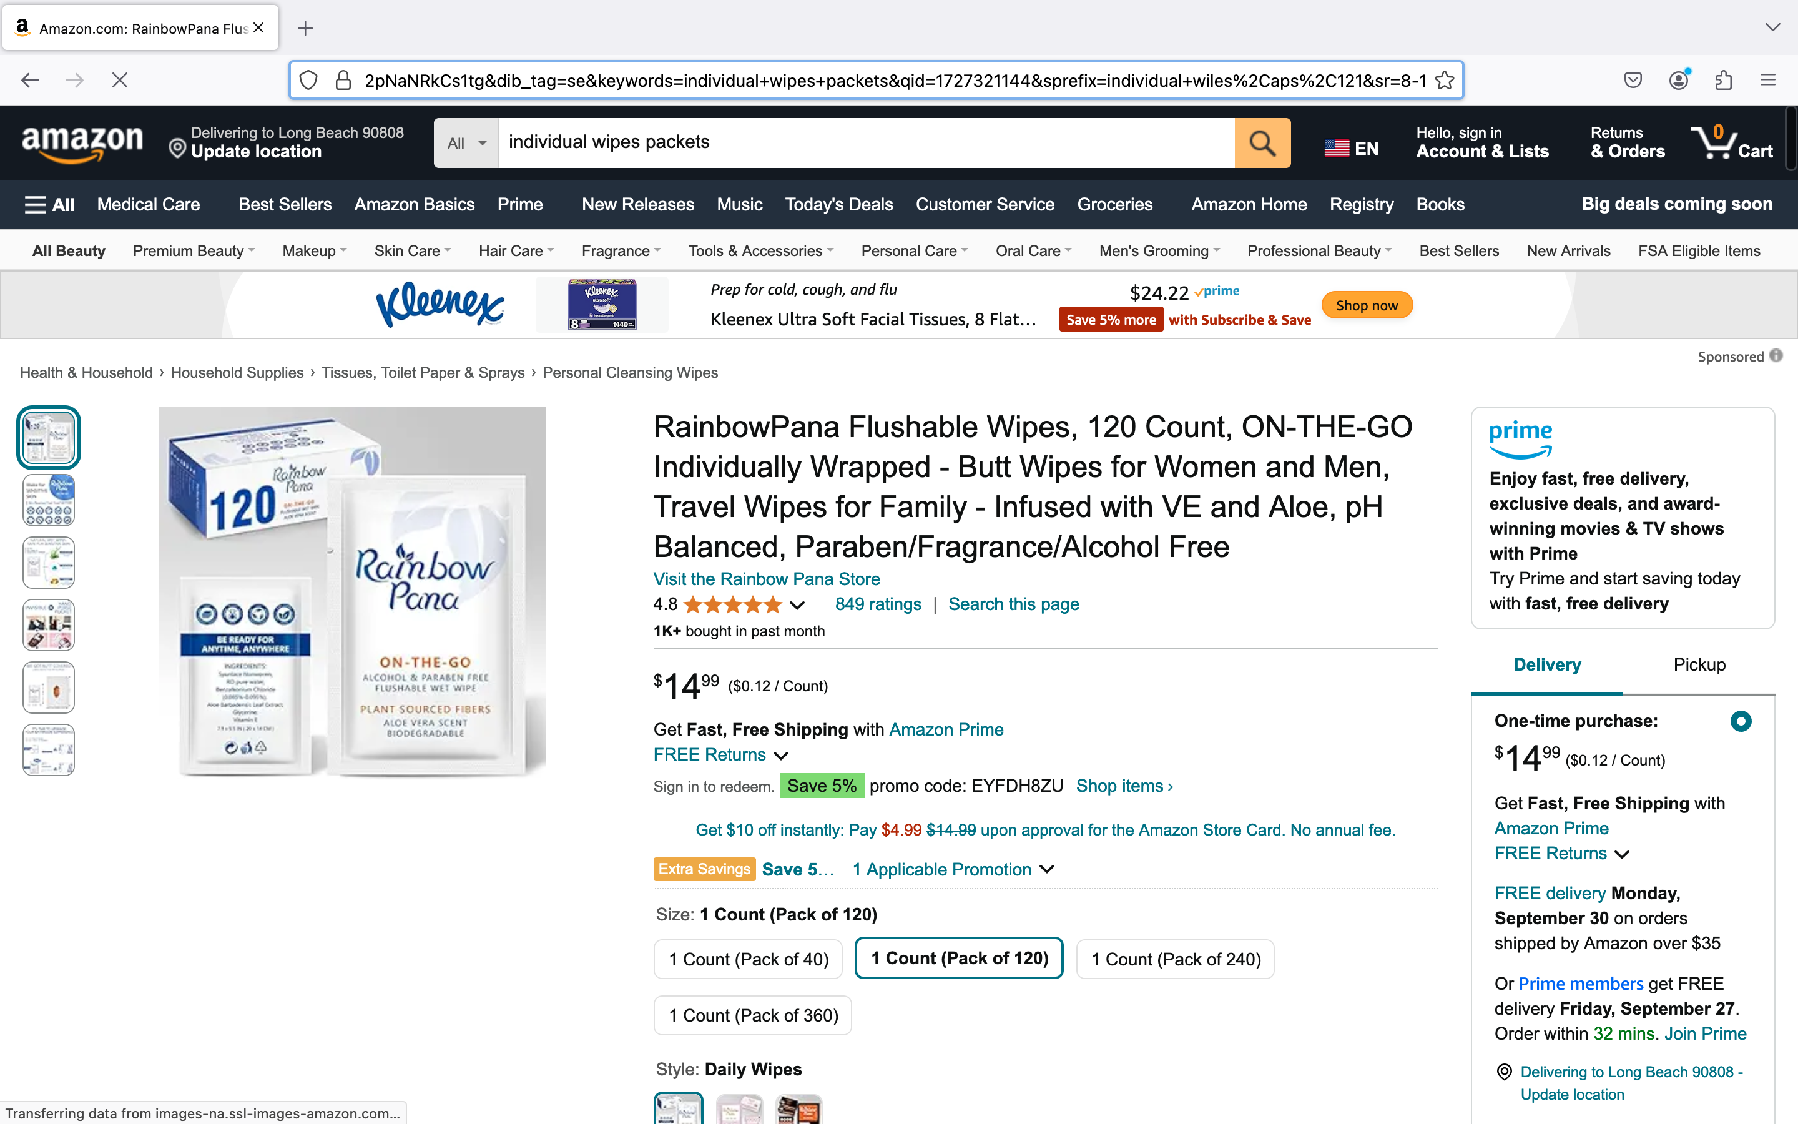
Task: Open the Firefox extensions puzzle icon
Action: pyautogui.click(x=1723, y=81)
